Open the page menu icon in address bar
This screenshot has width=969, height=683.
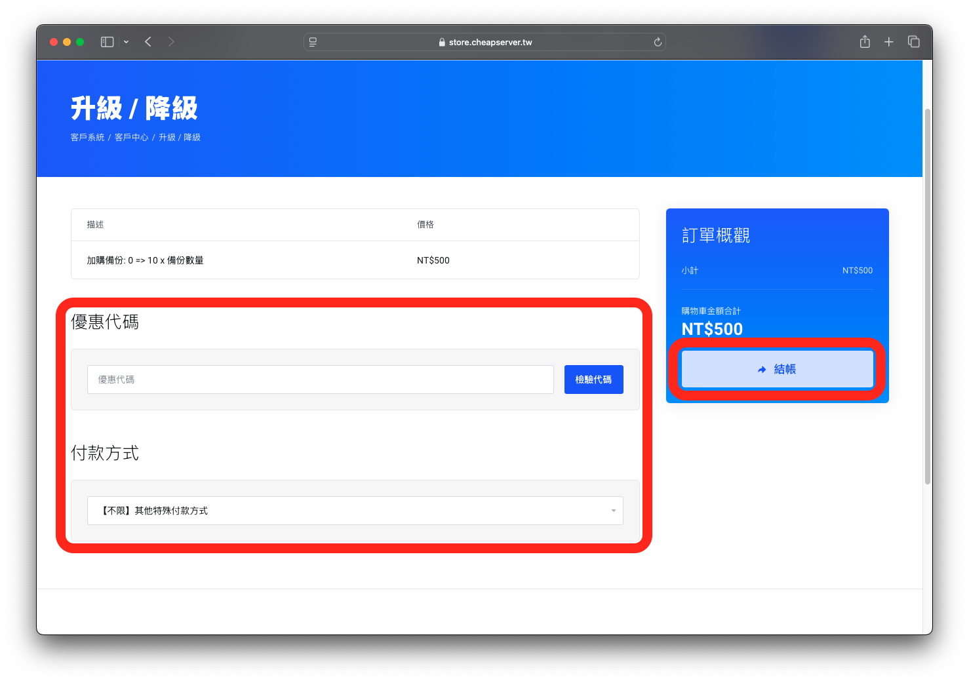tap(313, 42)
